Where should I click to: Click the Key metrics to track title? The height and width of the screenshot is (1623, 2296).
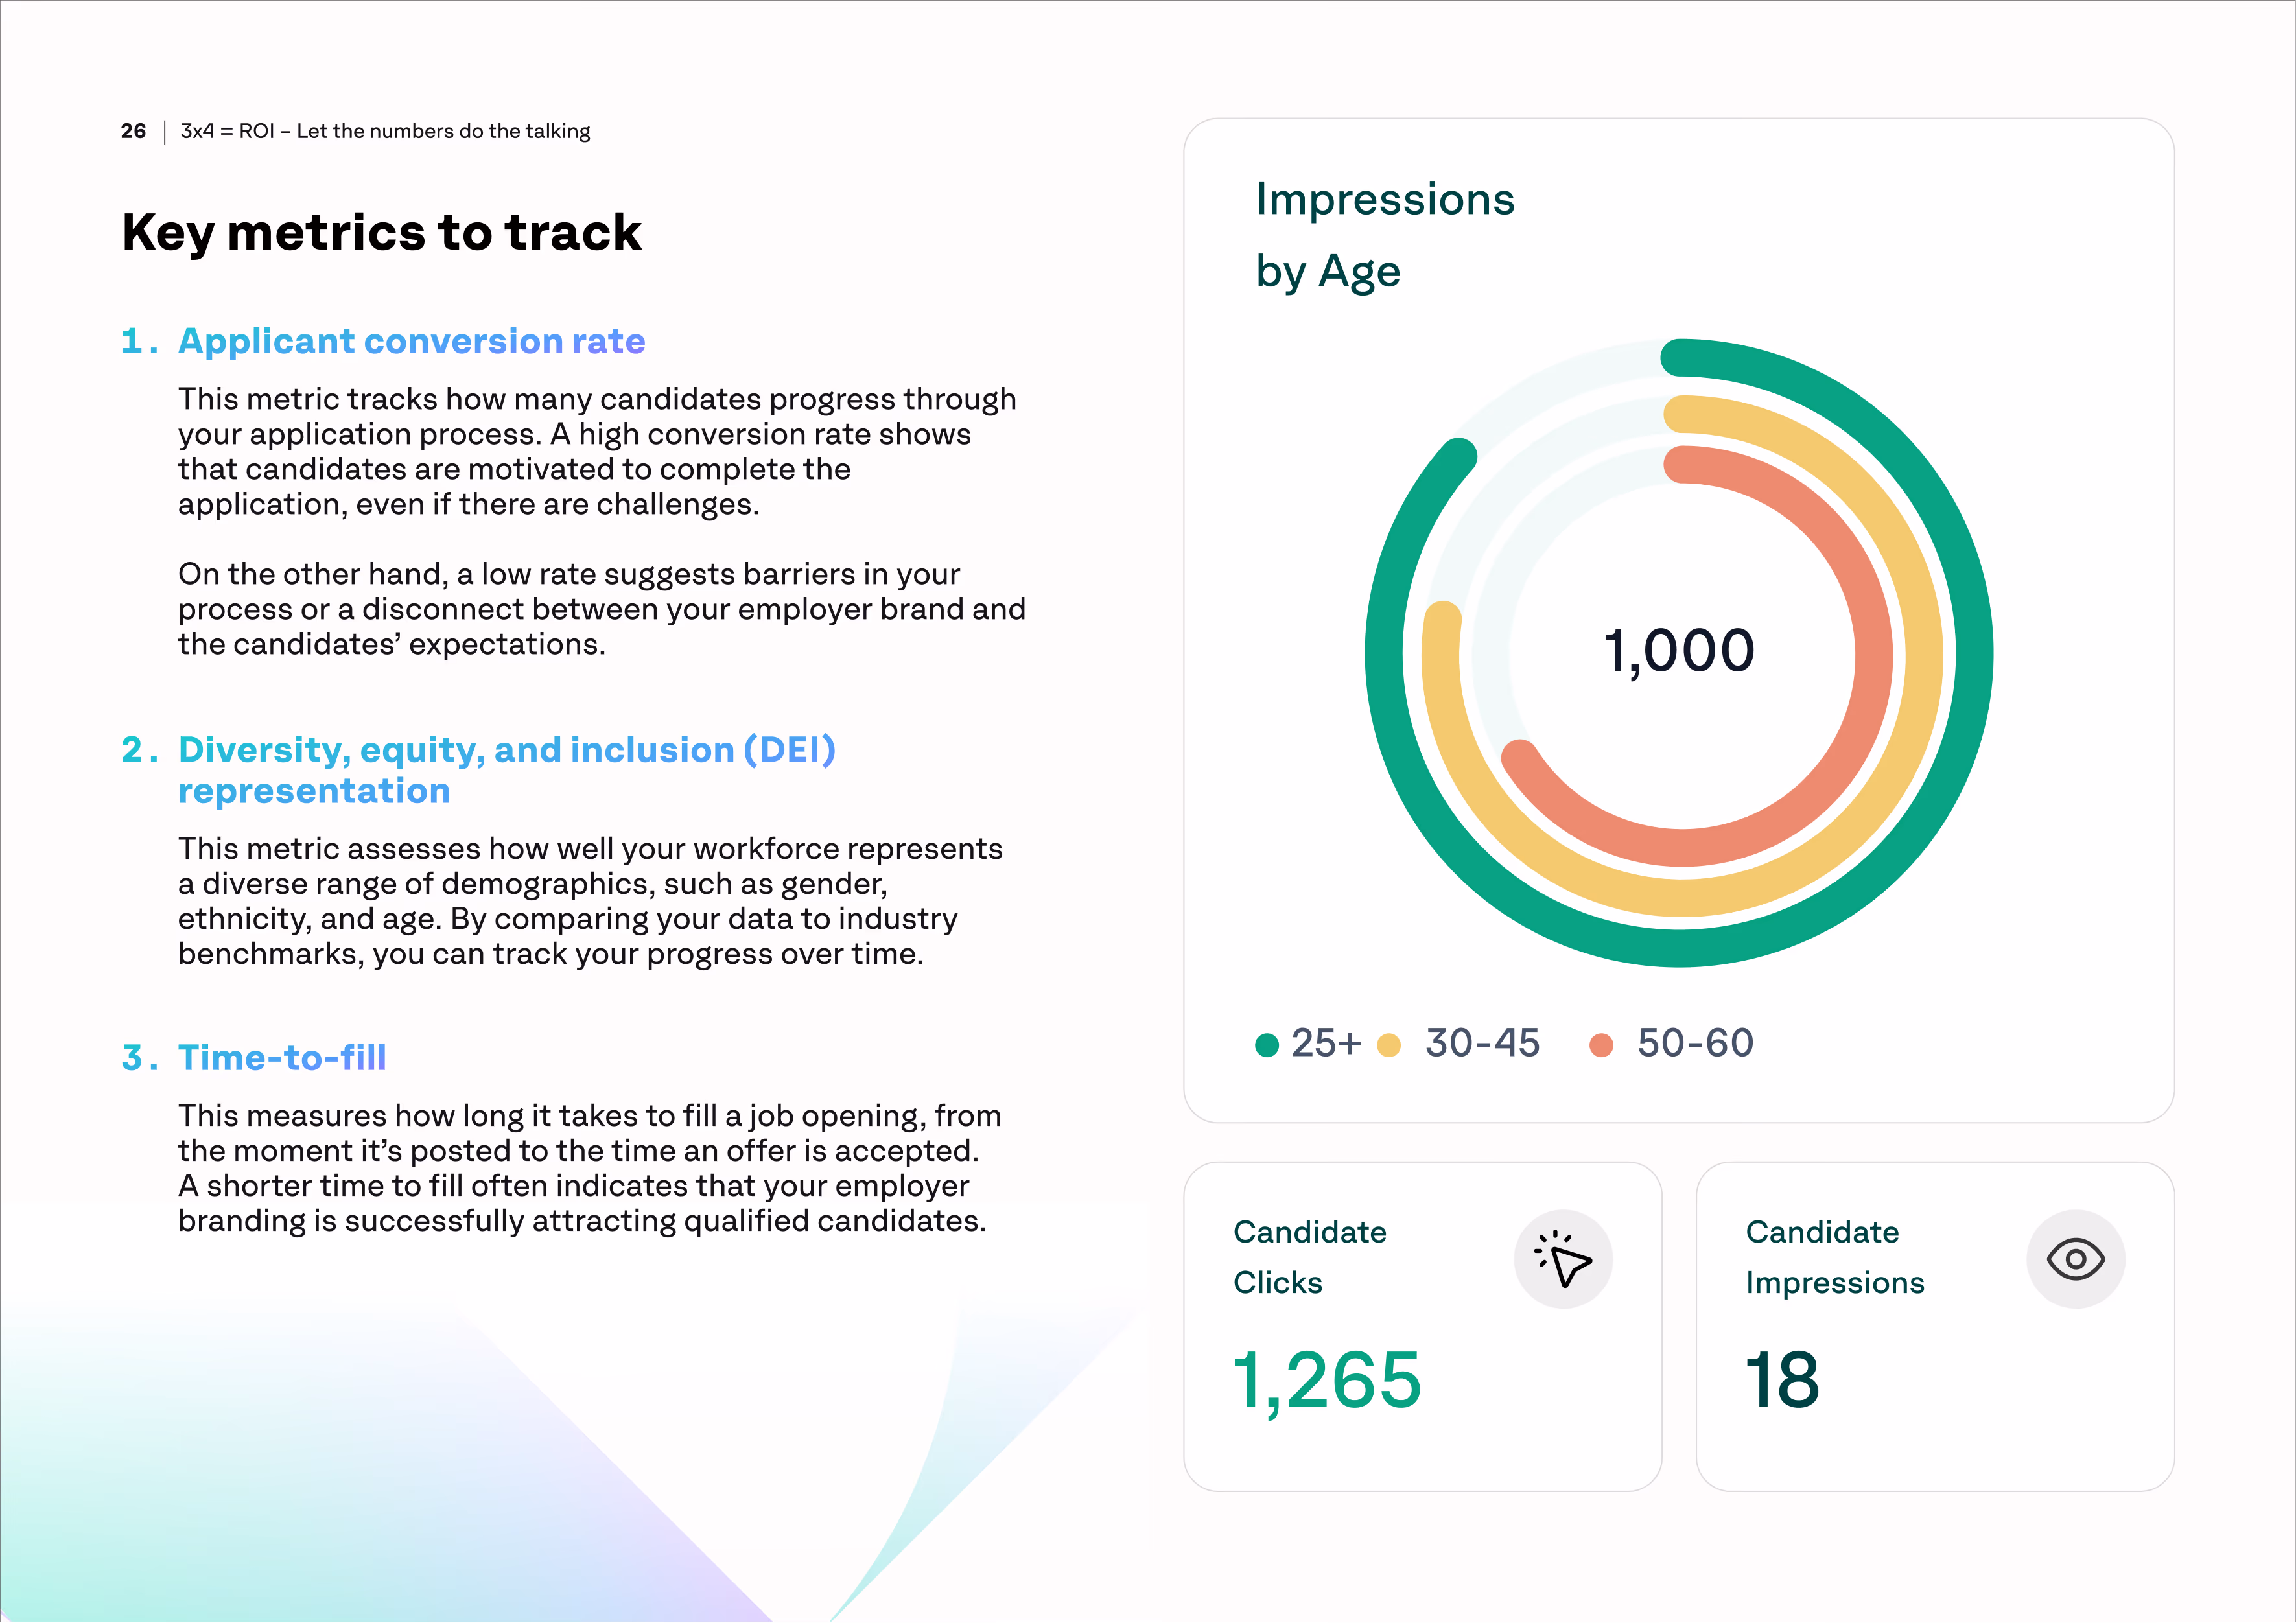coord(381,233)
